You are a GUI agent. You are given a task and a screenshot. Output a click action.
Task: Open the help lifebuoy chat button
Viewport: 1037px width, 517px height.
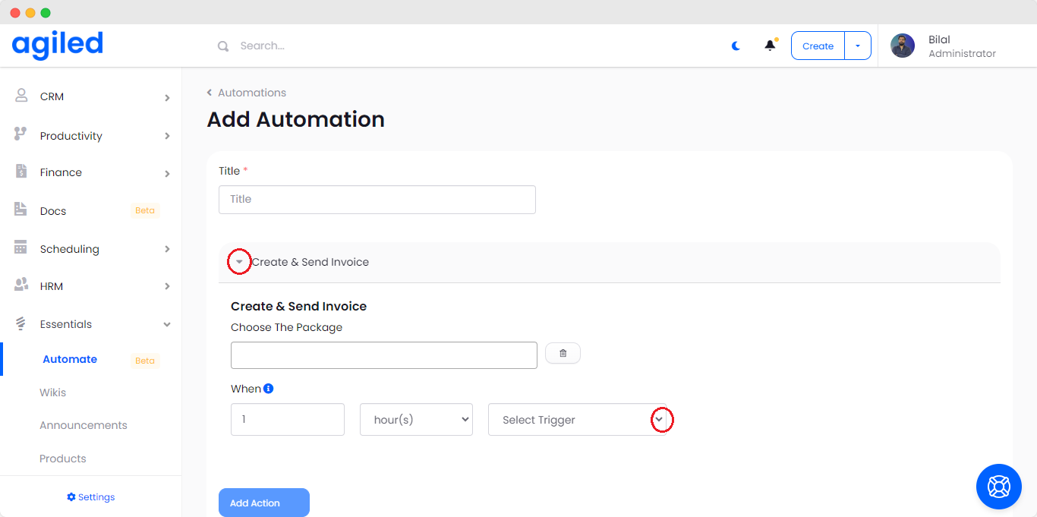click(998, 486)
